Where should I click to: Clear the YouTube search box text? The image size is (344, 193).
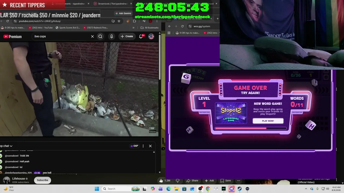point(92,36)
